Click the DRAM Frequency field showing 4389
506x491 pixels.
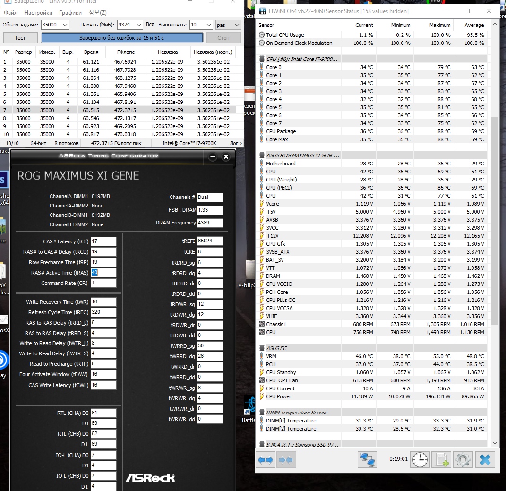click(210, 223)
